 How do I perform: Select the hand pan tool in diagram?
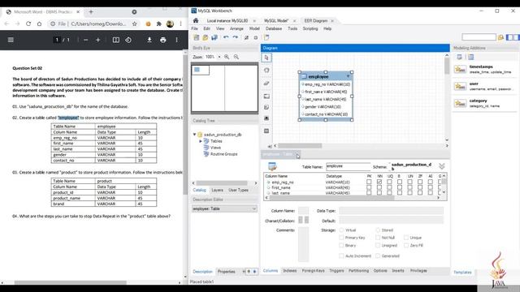point(266,71)
